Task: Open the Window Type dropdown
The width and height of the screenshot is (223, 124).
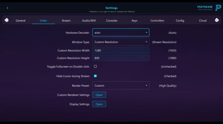Action: coord(121,42)
